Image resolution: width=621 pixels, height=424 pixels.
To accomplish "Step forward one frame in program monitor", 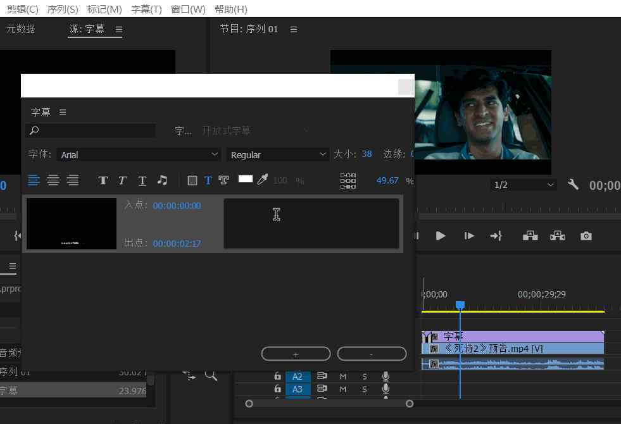I will click(469, 236).
